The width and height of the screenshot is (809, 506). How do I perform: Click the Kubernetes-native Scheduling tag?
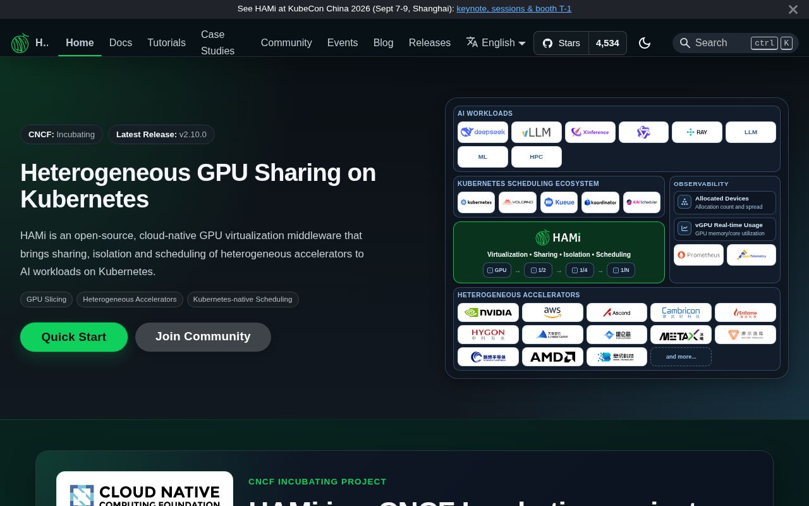click(243, 299)
